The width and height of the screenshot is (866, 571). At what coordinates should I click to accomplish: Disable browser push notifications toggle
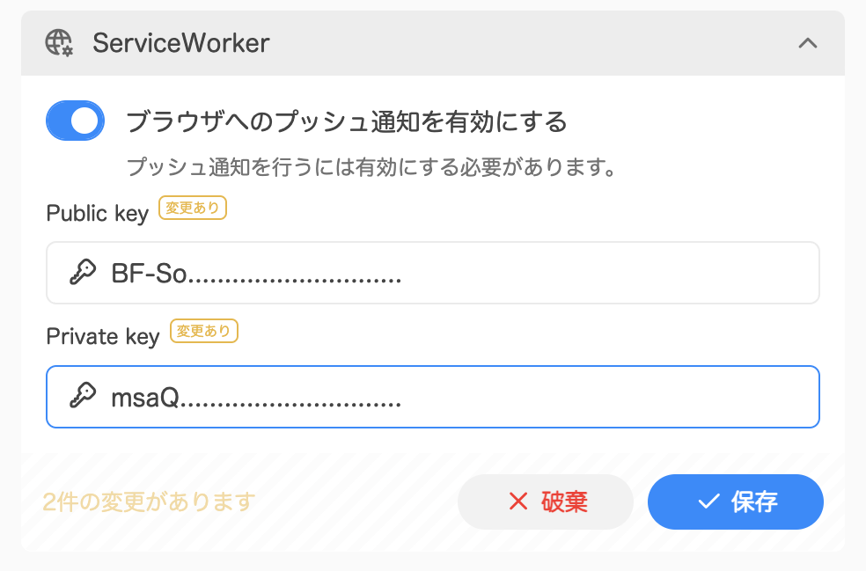[x=75, y=121]
